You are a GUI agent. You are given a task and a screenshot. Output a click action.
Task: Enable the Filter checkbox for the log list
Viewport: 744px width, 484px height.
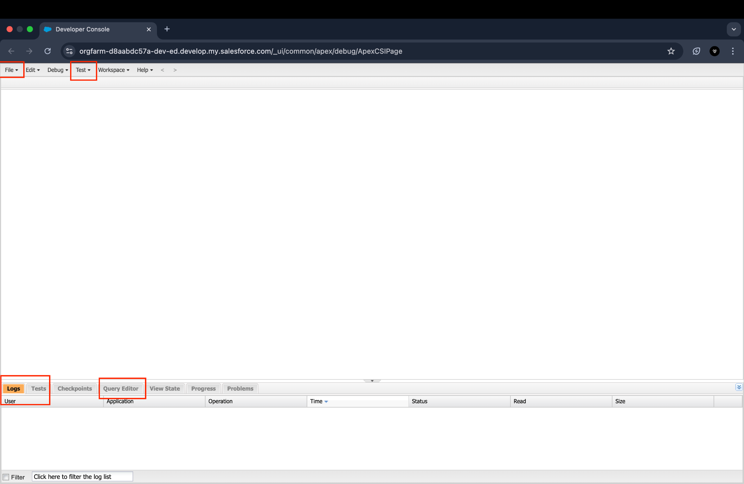tap(6, 476)
